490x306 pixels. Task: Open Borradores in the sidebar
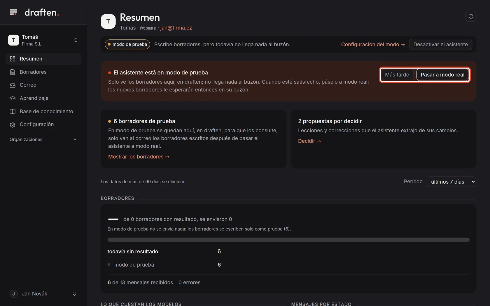[43, 72]
